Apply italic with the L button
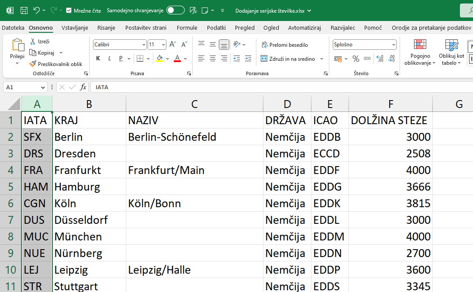Image resolution: width=473 pixels, height=292 pixels. tap(110, 58)
